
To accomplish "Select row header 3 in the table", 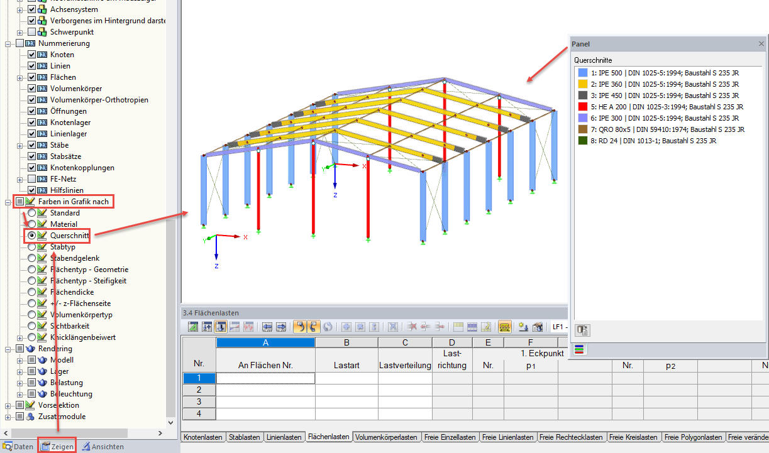I will (x=199, y=401).
